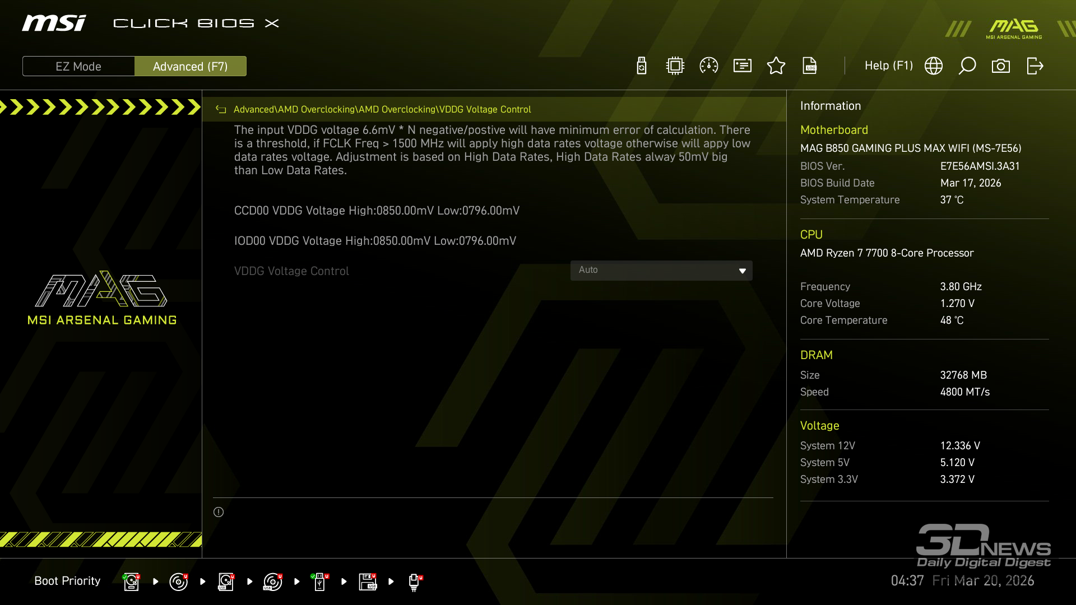This screenshot has width=1076, height=605.
Task: Go back using breadcrumb arrow icon
Action: pos(221,110)
